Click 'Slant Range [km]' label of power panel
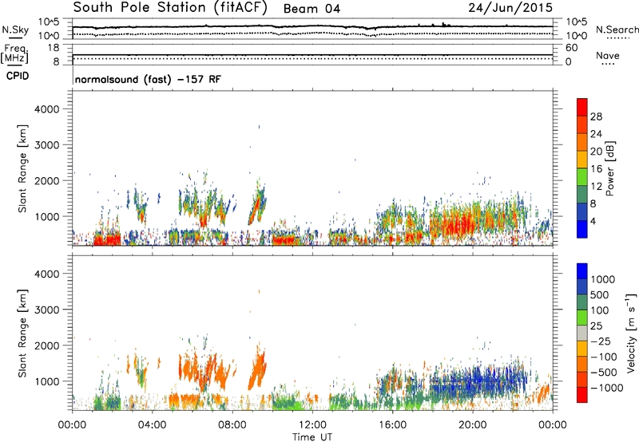Image resolution: width=639 pixels, height=442 pixels. 22,169
